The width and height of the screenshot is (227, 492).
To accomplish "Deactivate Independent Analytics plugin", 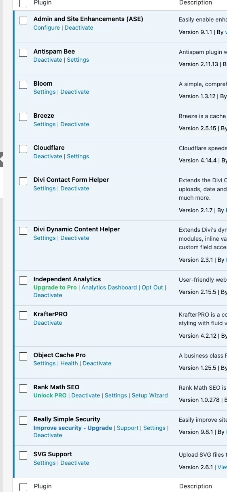I will coord(48,295).
